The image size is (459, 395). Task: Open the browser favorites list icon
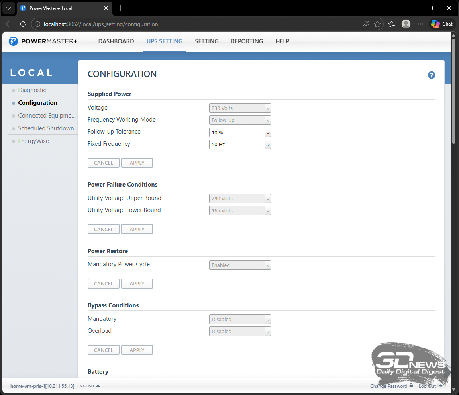tap(391, 24)
